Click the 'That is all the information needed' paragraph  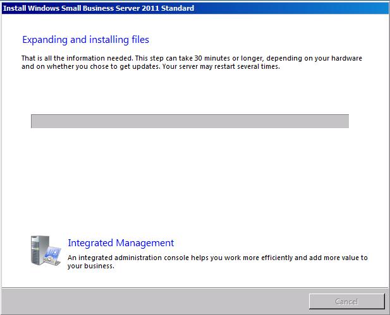[x=192, y=62]
